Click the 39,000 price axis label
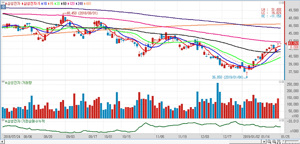The image size is (300, 144). point(293,64)
